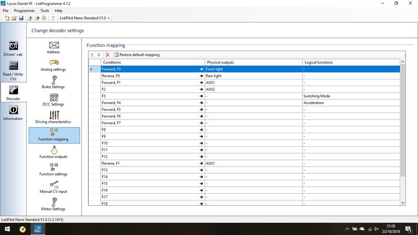Click the Physical outputs column header
The width and height of the screenshot is (418, 235).
point(253,62)
